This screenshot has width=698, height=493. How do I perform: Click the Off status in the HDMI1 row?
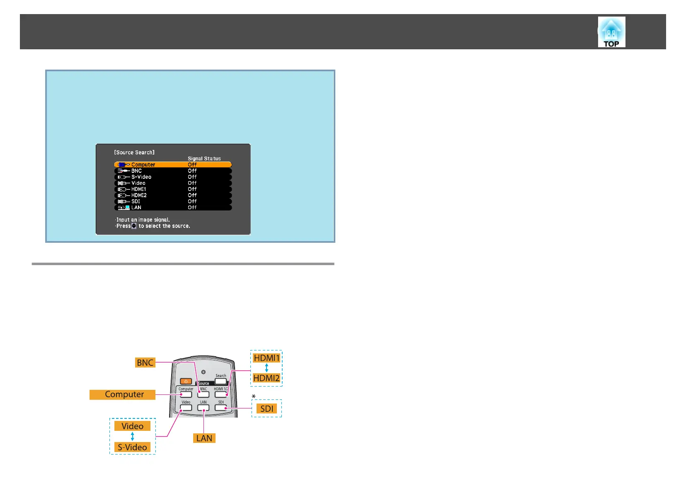pos(192,189)
